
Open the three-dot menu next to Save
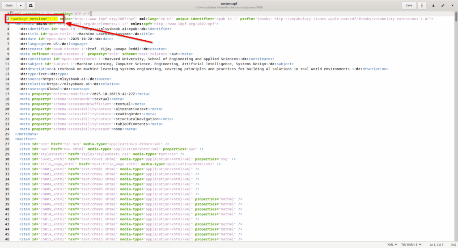422,5
